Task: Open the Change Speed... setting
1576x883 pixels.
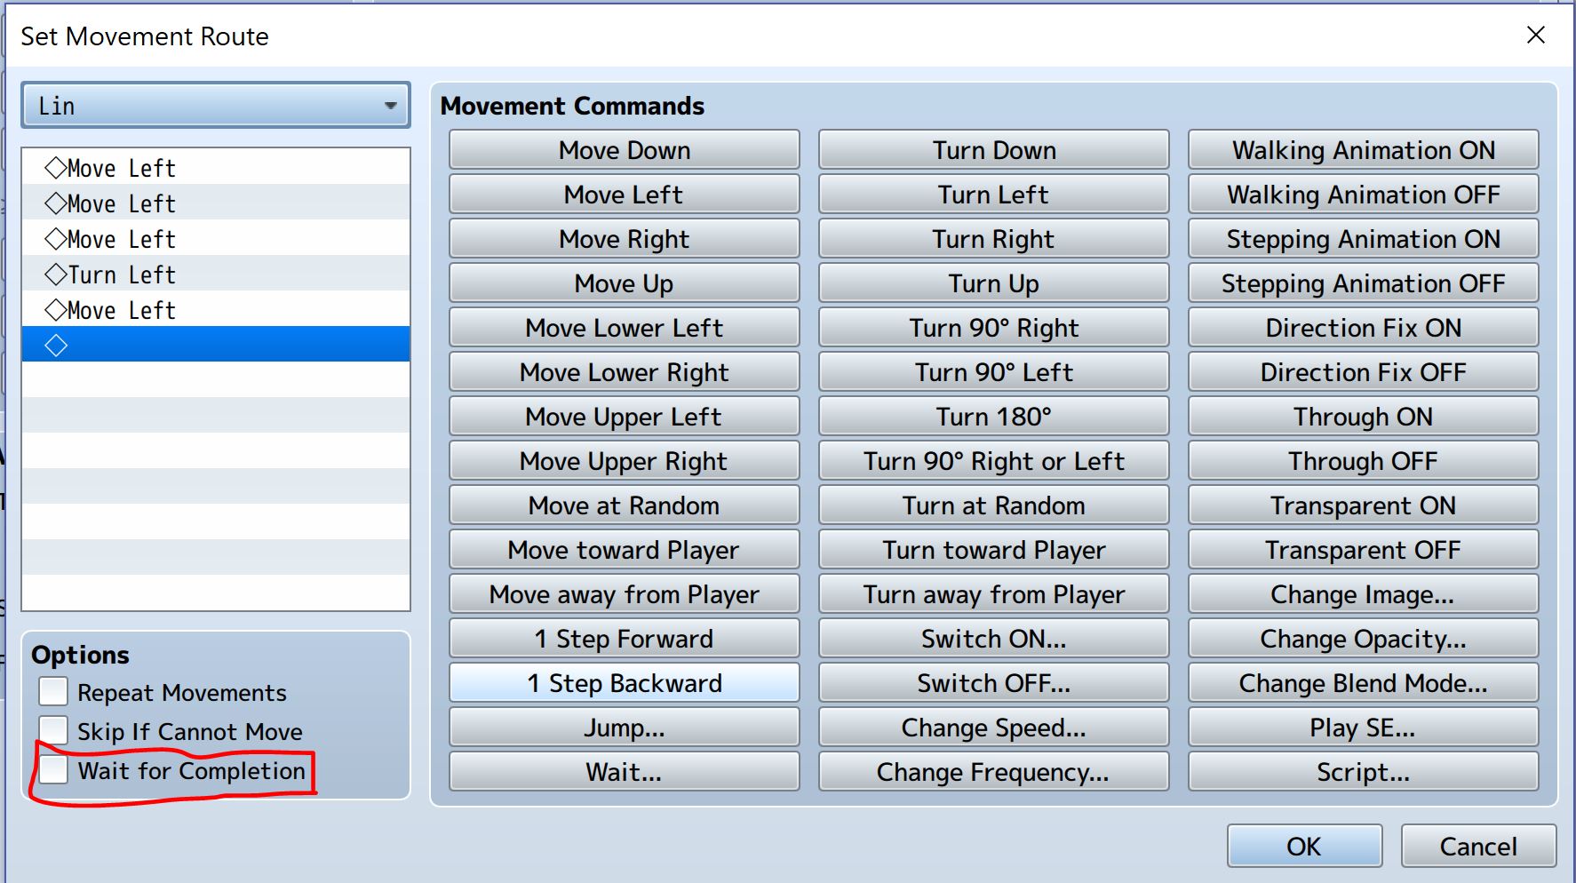Action: point(993,728)
